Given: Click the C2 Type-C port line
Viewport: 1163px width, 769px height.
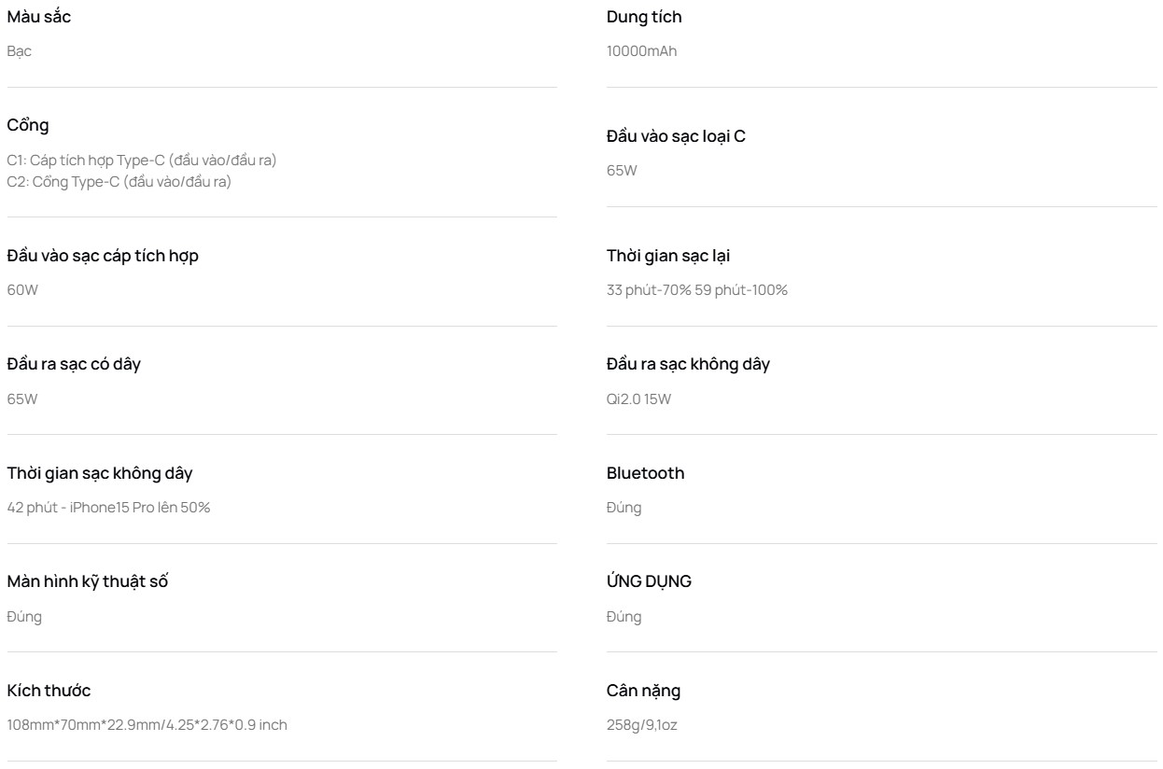Looking at the screenshot, I should (x=119, y=181).
